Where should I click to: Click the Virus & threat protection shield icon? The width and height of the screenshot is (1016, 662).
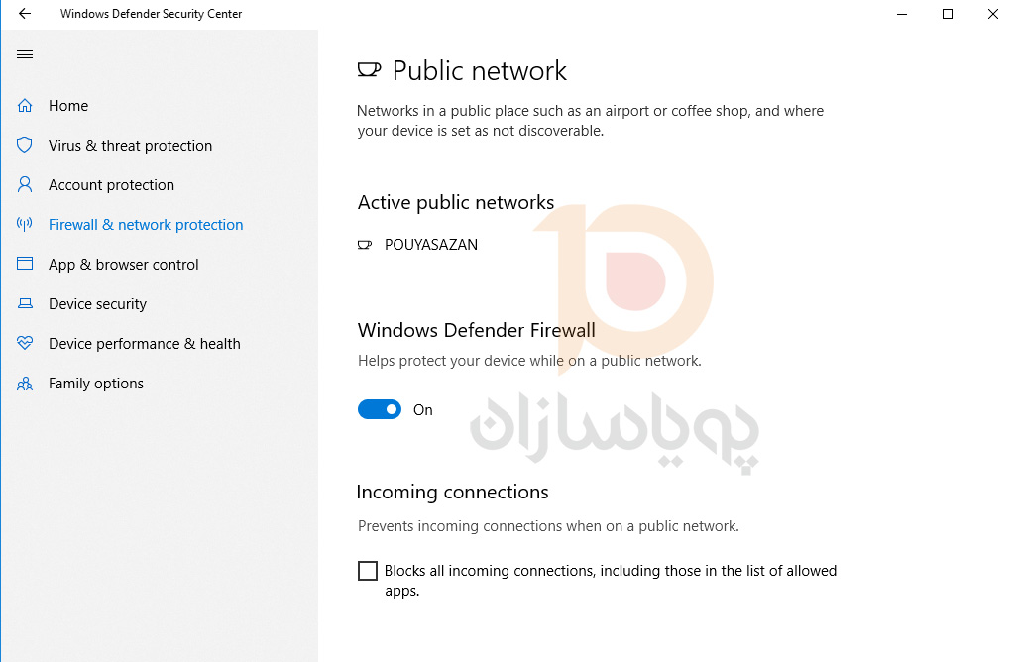pos(25,145)
